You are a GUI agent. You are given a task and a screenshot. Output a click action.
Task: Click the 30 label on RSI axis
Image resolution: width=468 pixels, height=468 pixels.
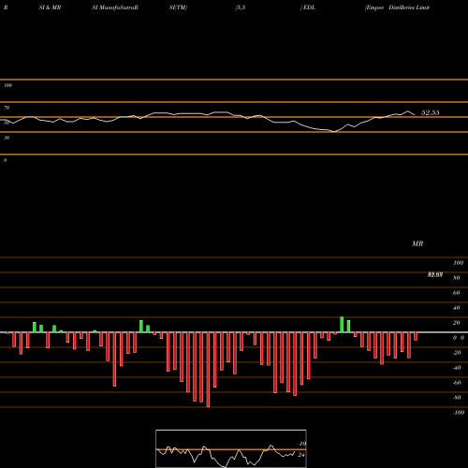coord(7,138)
